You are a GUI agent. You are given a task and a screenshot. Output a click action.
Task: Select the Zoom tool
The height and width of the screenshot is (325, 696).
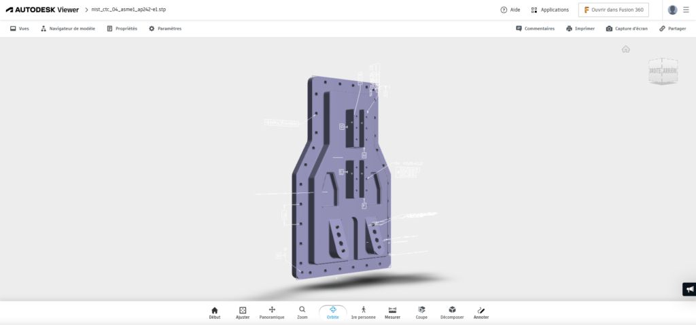coord(302,313)
